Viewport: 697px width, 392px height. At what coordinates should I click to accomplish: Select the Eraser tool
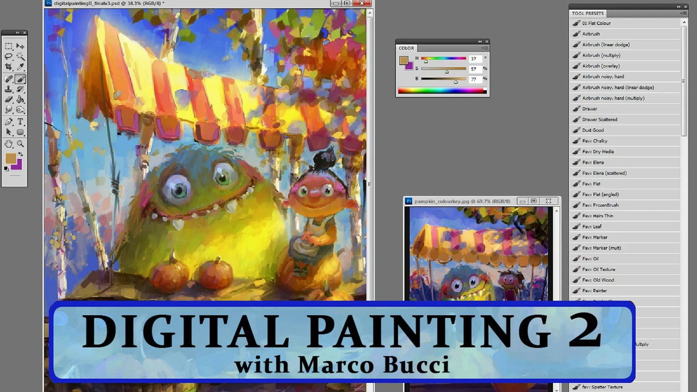pyautogui.click(x=9, y=98)
